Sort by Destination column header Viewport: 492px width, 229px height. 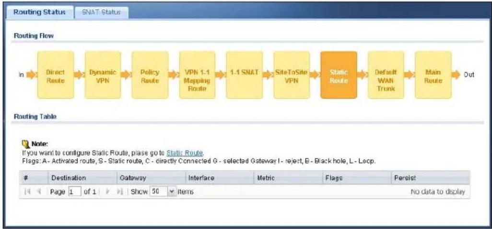pos(82,178)
